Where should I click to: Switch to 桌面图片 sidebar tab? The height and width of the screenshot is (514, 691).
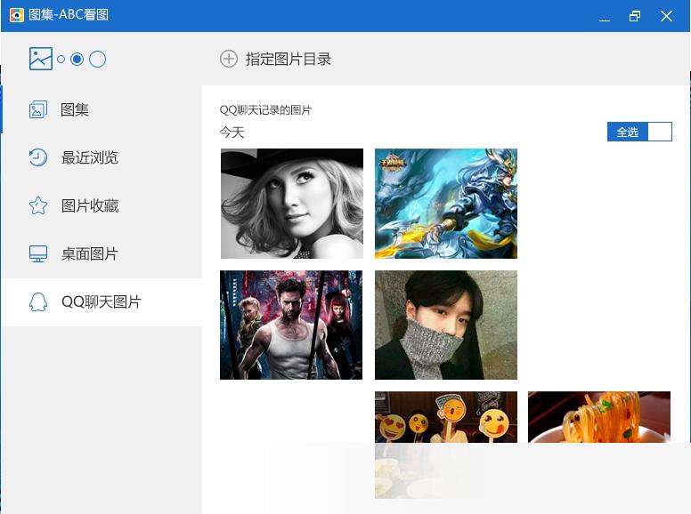point(102,254)
